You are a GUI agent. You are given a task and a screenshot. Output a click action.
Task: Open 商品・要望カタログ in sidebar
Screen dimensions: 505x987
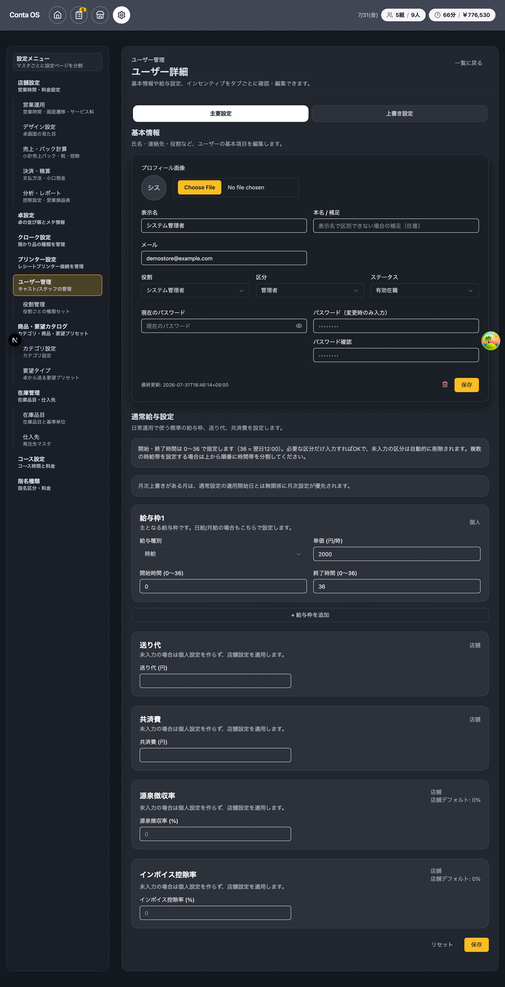coord(58,330)
